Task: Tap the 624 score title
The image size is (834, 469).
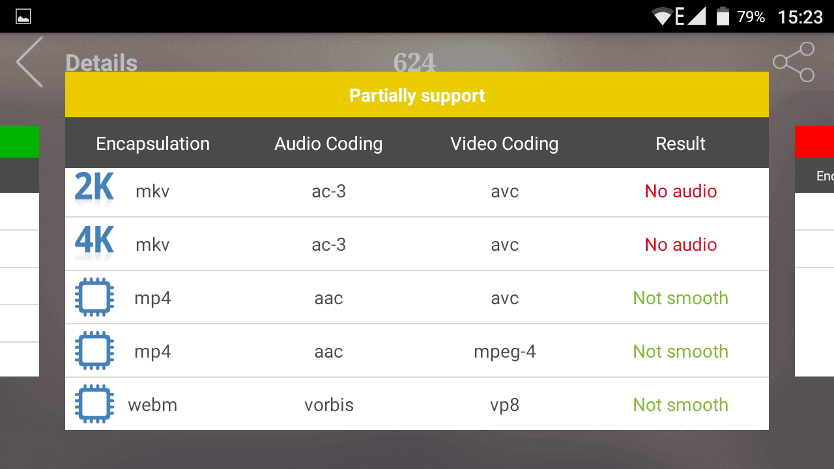Action: pyautogui.click(x=414, y=63)
